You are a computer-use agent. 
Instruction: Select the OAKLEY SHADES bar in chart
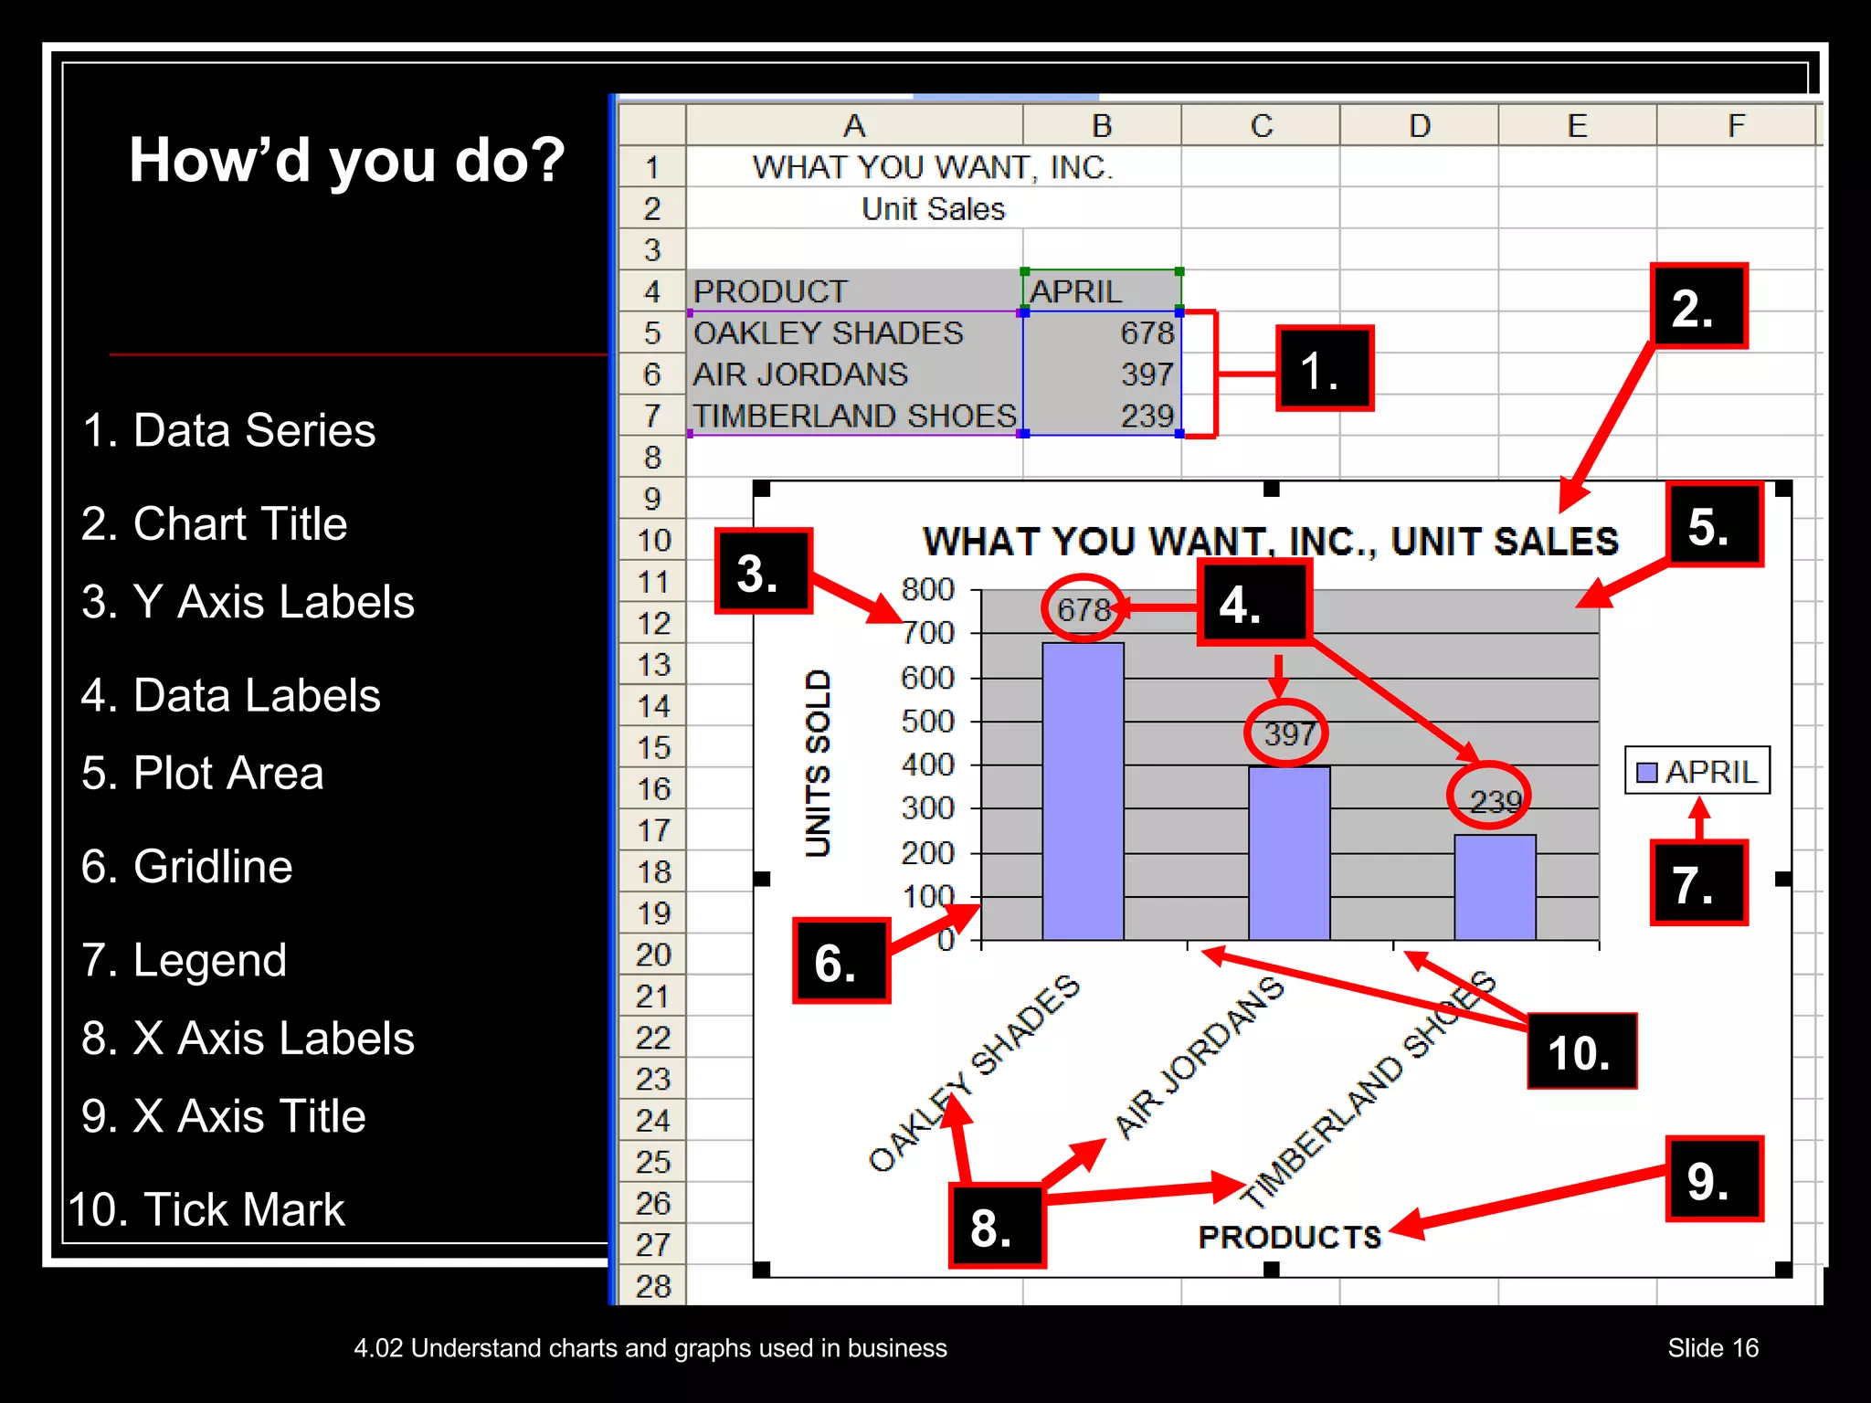pos(1083,791)
